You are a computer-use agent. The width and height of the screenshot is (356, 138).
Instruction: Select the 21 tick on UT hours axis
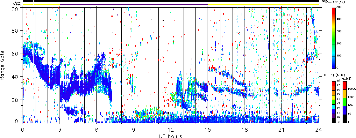pyautogui.click(x=281, y=130)
